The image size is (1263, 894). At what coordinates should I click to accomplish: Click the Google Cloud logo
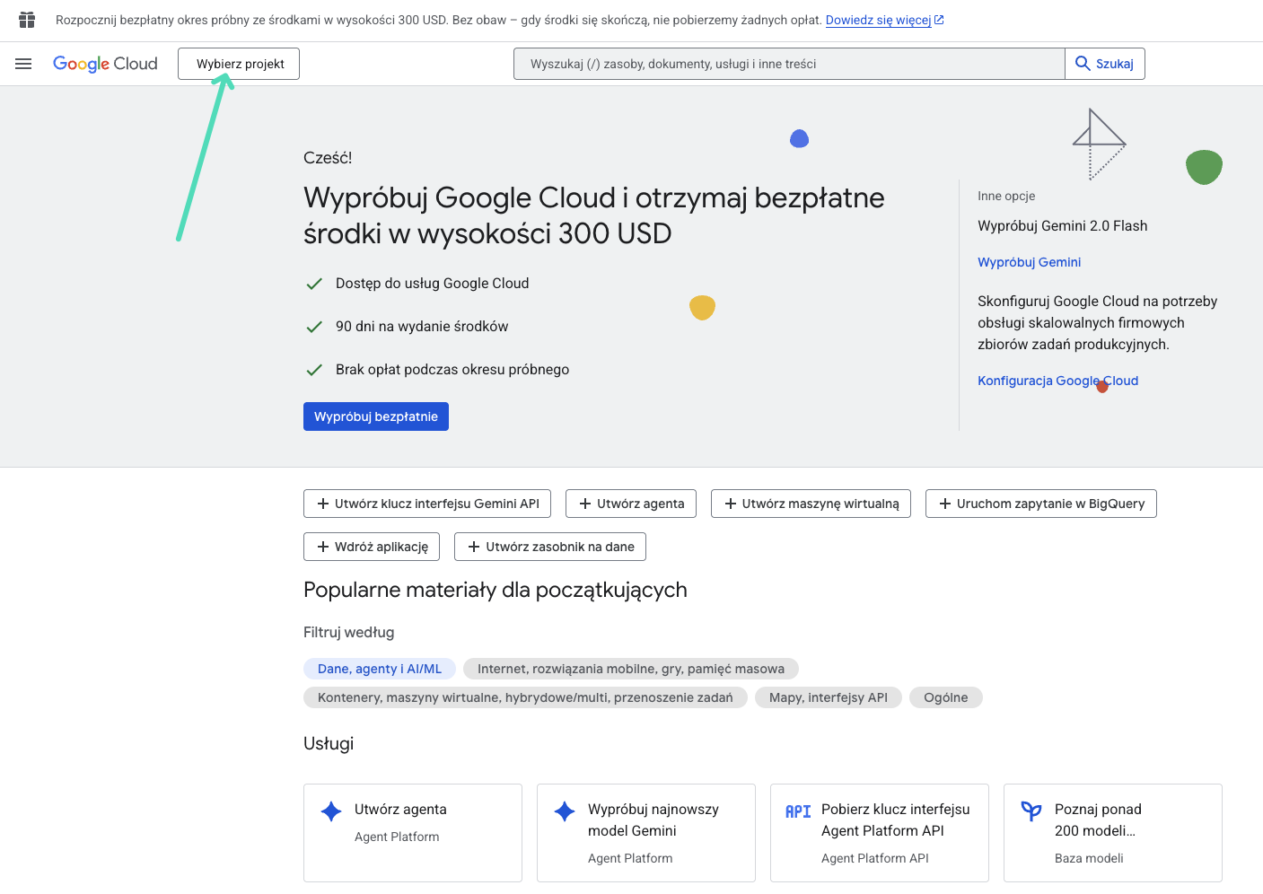pos(105,64)
